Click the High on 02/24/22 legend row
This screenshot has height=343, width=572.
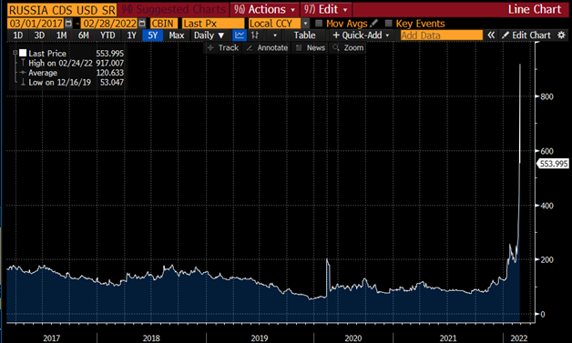point(72,63)
